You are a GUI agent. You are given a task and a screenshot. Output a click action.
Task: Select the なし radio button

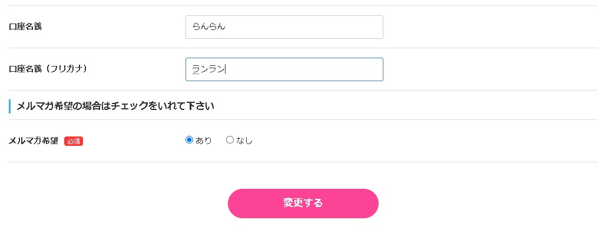pos(230,140)
